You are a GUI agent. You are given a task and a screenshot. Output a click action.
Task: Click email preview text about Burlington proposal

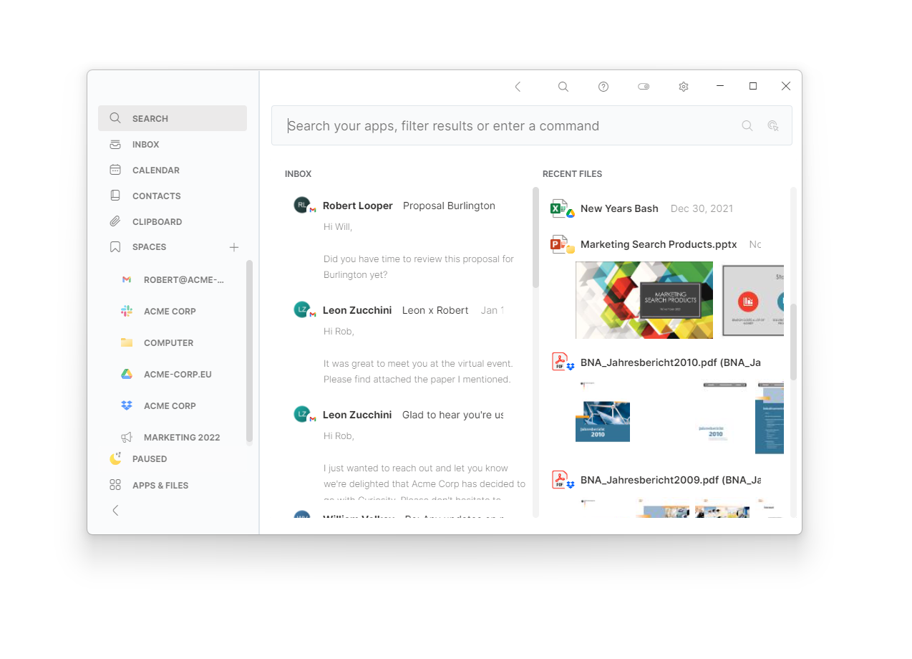[x=419, y=266]
